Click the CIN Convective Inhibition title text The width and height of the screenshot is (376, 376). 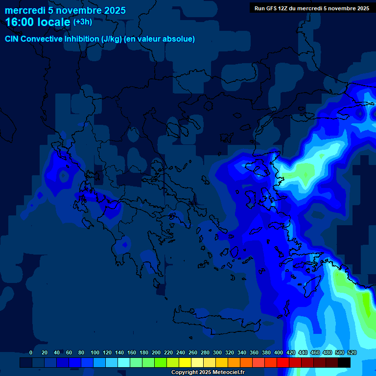coord(63,39)
